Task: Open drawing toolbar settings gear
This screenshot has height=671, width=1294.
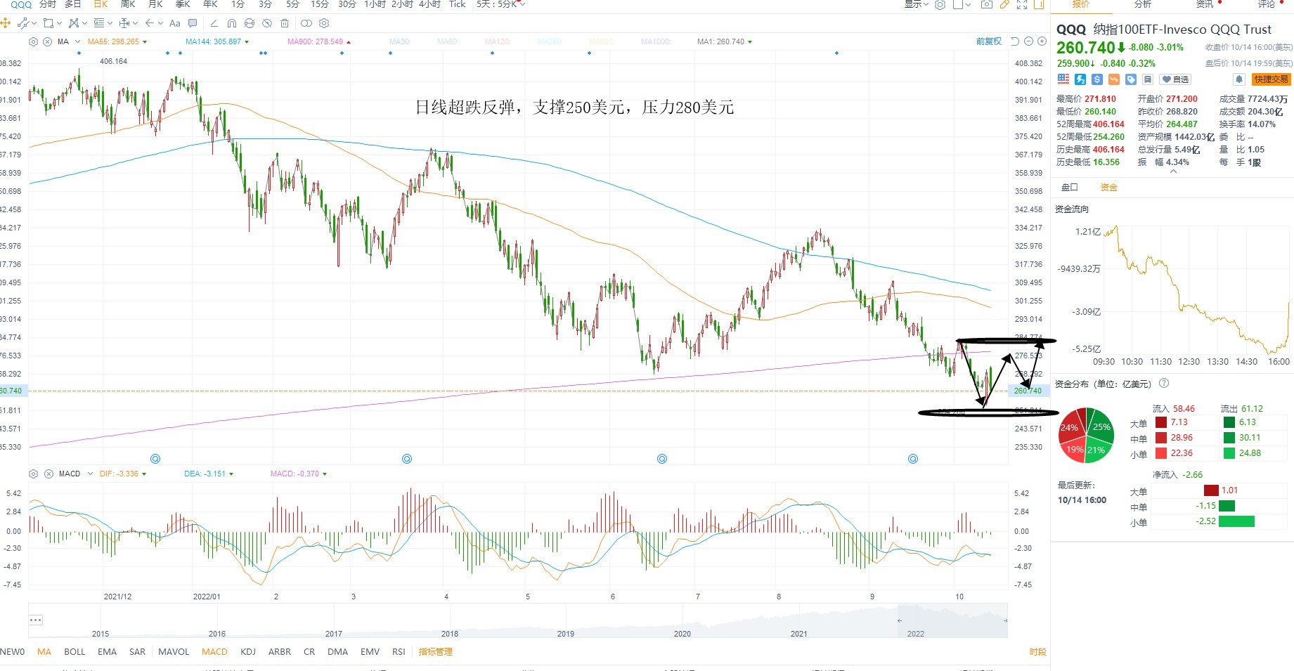Action: (x=324, y=23)
